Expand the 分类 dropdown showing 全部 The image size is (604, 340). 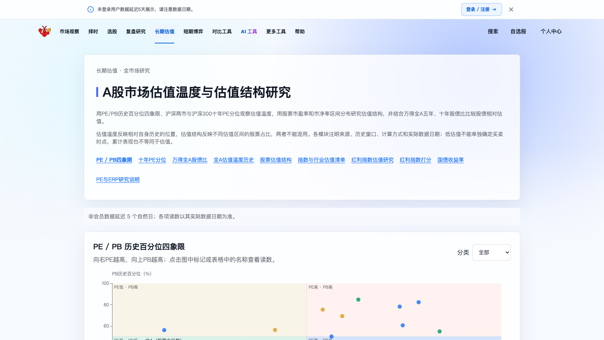[492, 252]
